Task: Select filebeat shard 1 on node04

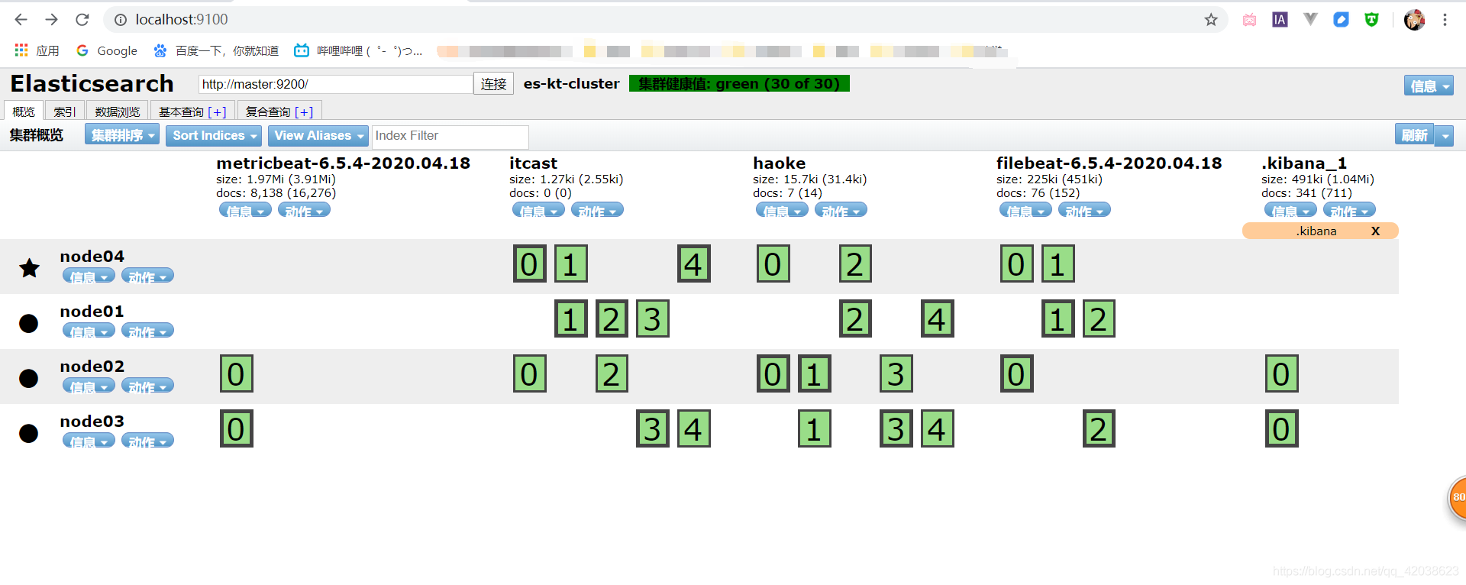Action: pyautogui.click(x=1058, y=263)
